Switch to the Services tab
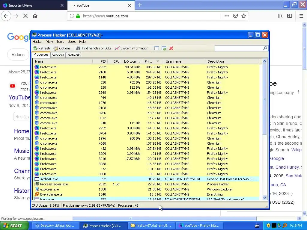 [58, 55]
